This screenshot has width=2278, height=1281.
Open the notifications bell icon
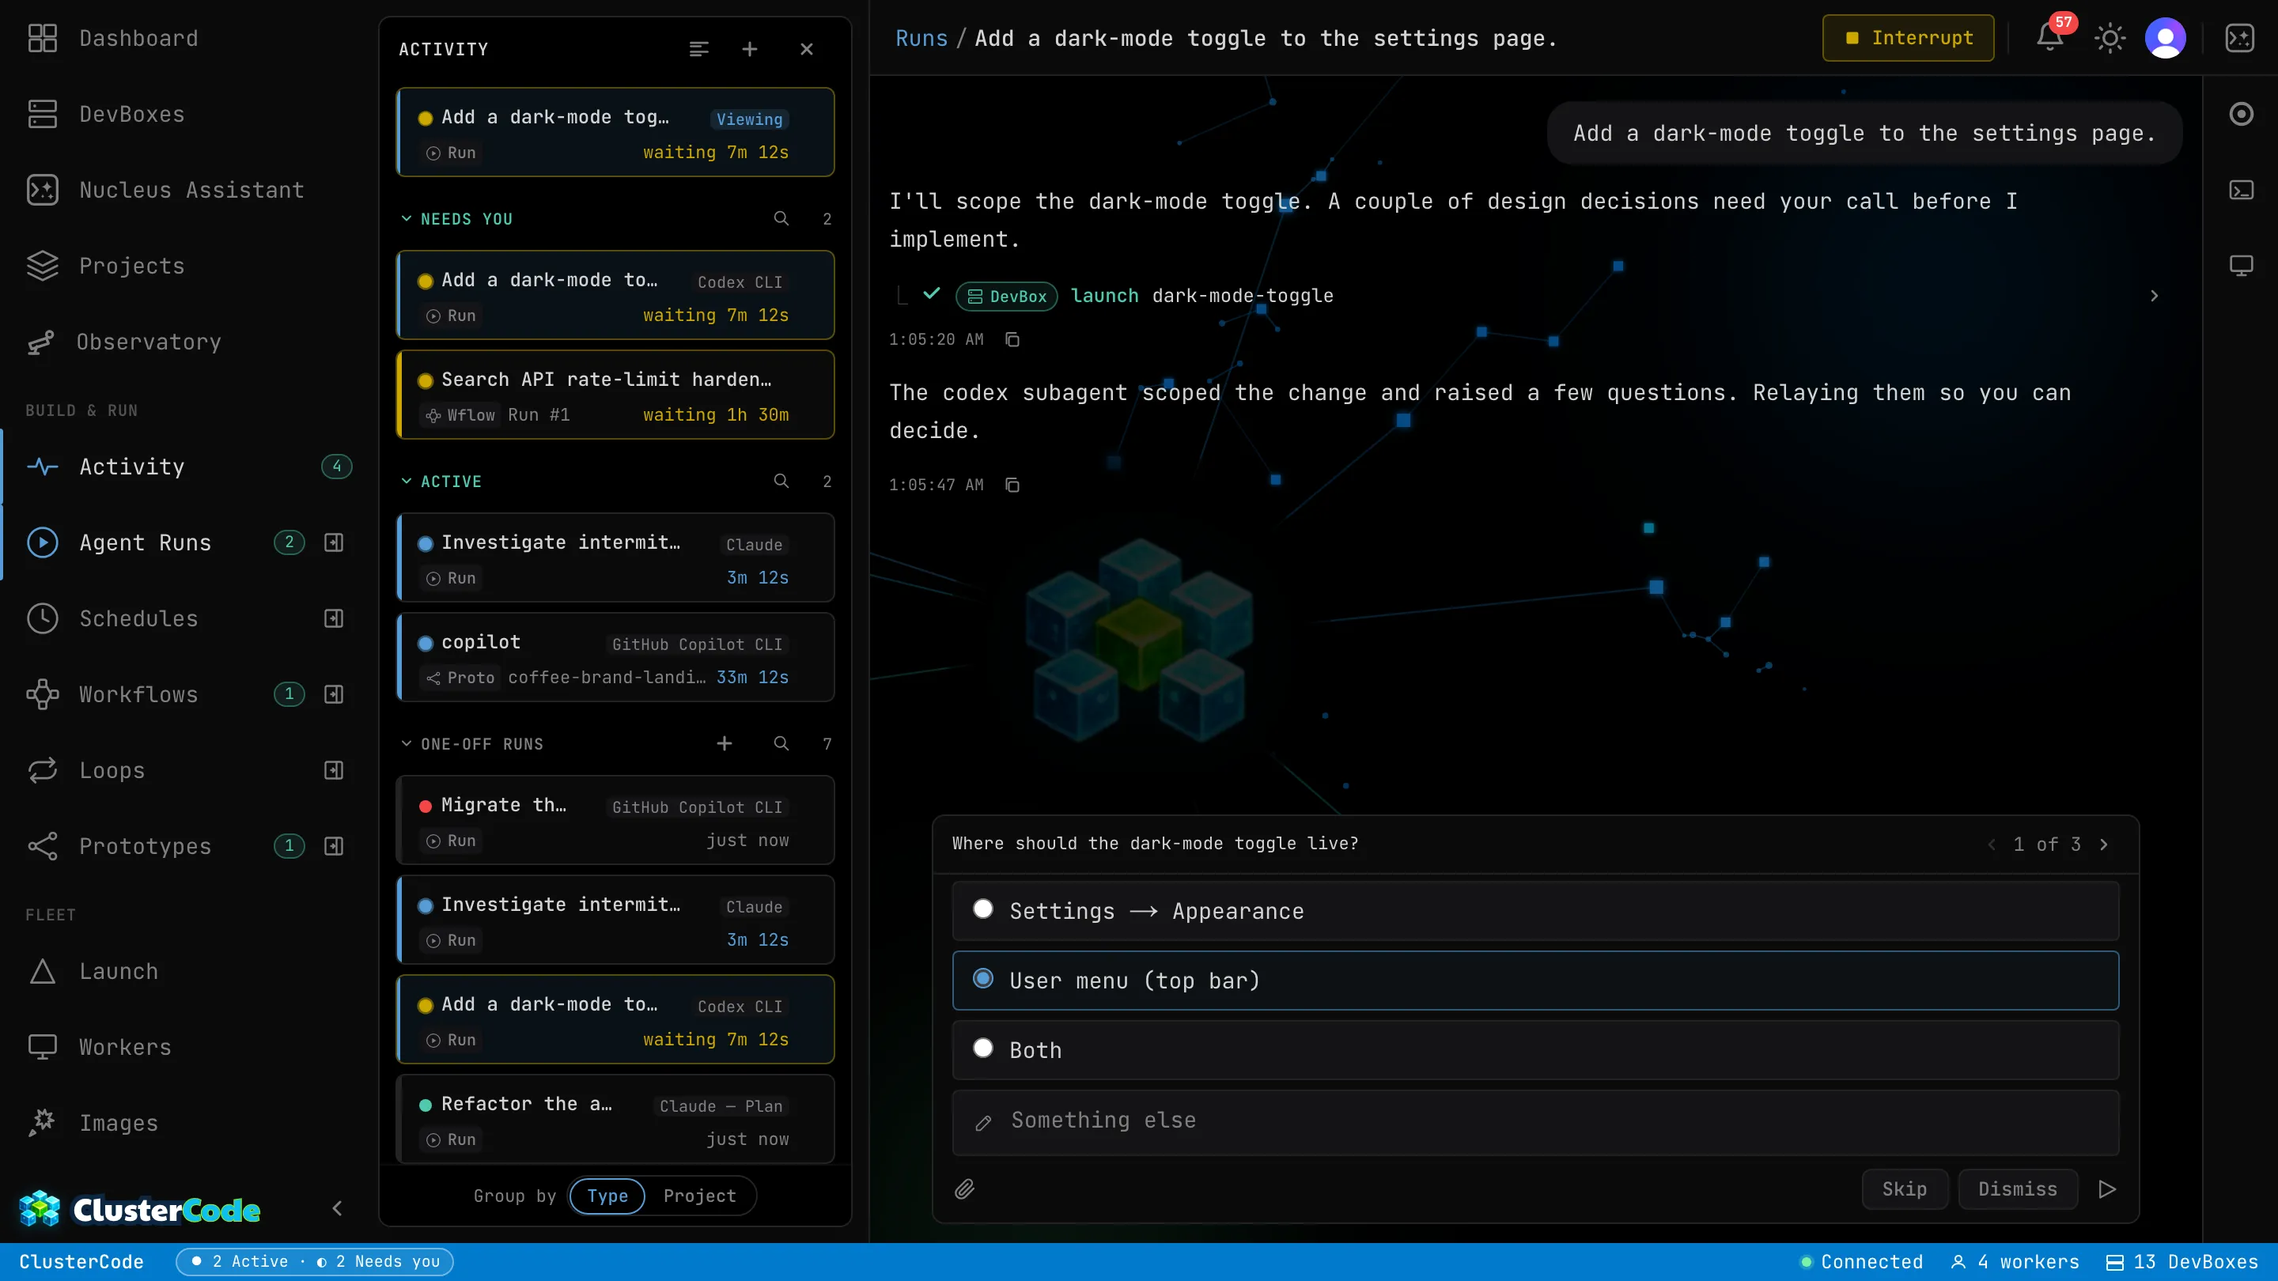(x=2050, y=38)
